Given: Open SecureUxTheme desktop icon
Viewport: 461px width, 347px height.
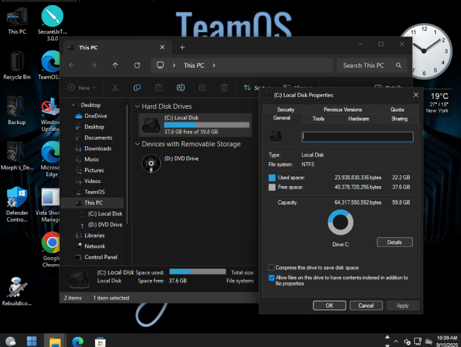Looking at the screenshot, I should 52,23.
